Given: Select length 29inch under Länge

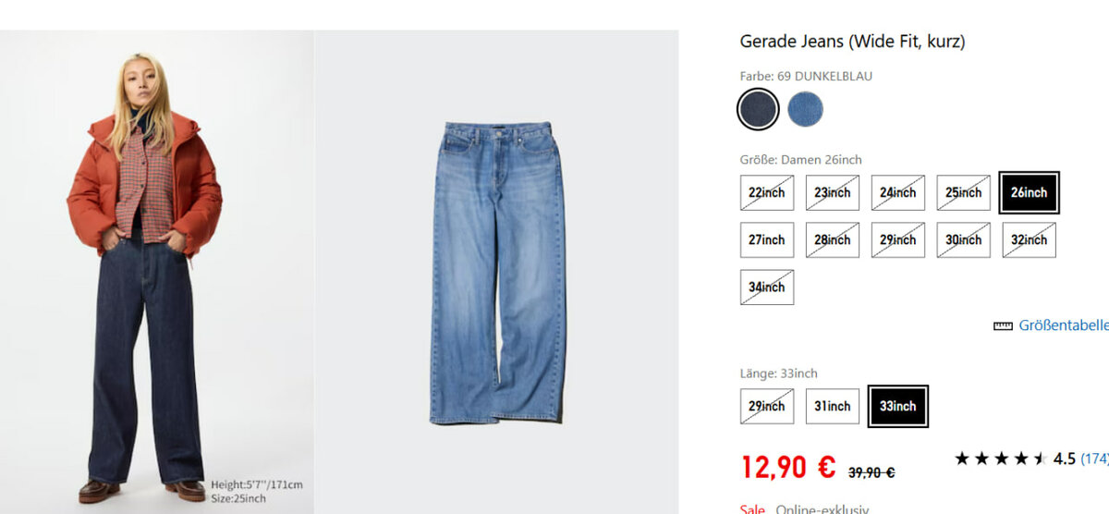Looking at the screenshot, I should pos(767,406).
